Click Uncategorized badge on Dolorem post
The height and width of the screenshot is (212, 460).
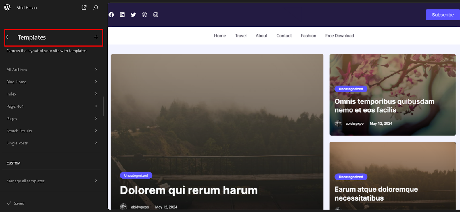(136, 175)
